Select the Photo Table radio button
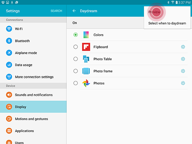Image resolution: width=192 pixels, height=144 pixels. click(76, 59)
